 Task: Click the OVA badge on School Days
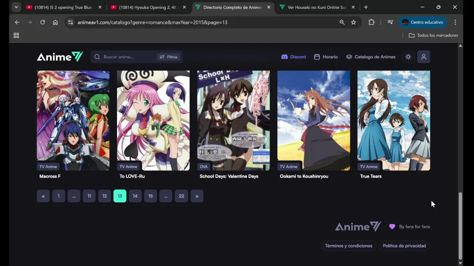point(204,167)
